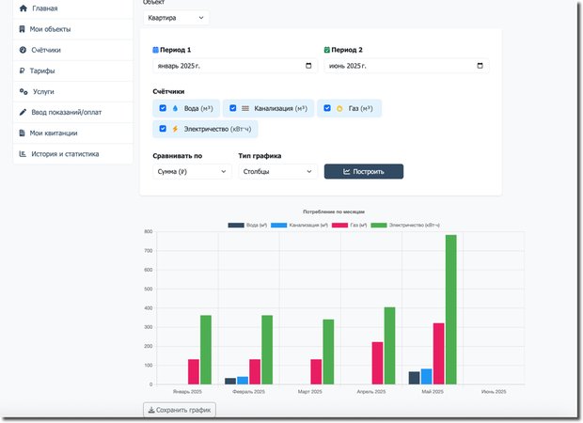583x423 pixels.
Task: Open the Тип графика dropdown showing Столбцы
Action: point(277,171)
